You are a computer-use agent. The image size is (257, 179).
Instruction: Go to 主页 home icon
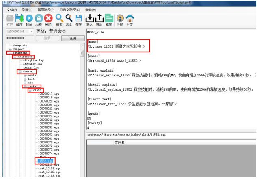[x=130, y=19]
